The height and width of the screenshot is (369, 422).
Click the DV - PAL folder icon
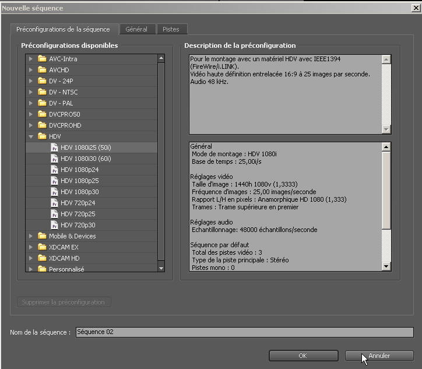click(42, 103)
